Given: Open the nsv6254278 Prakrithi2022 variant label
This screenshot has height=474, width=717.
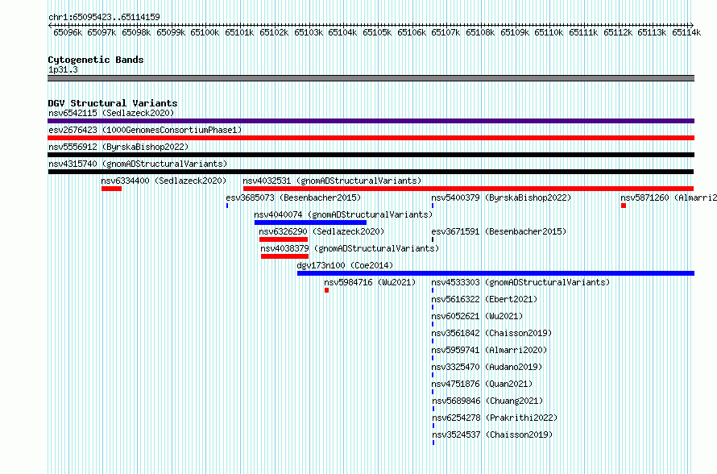Looking at the screenshot, I should tap(495, 418).
